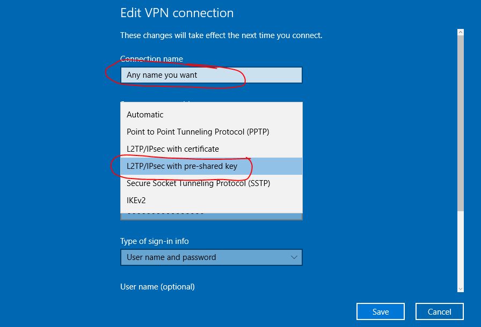Open the User name and password dropdown
This screenshot has height=327, width=481.
point(212,257)
